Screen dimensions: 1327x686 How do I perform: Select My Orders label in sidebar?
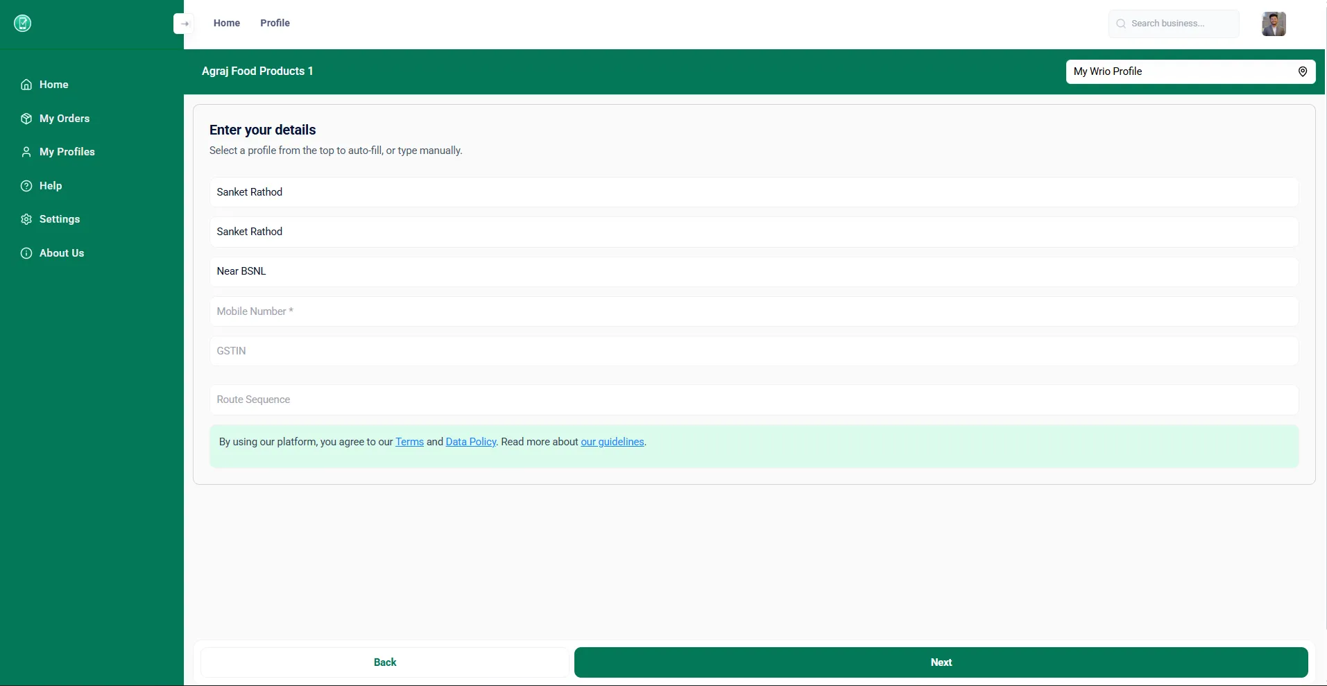point(65,119)
